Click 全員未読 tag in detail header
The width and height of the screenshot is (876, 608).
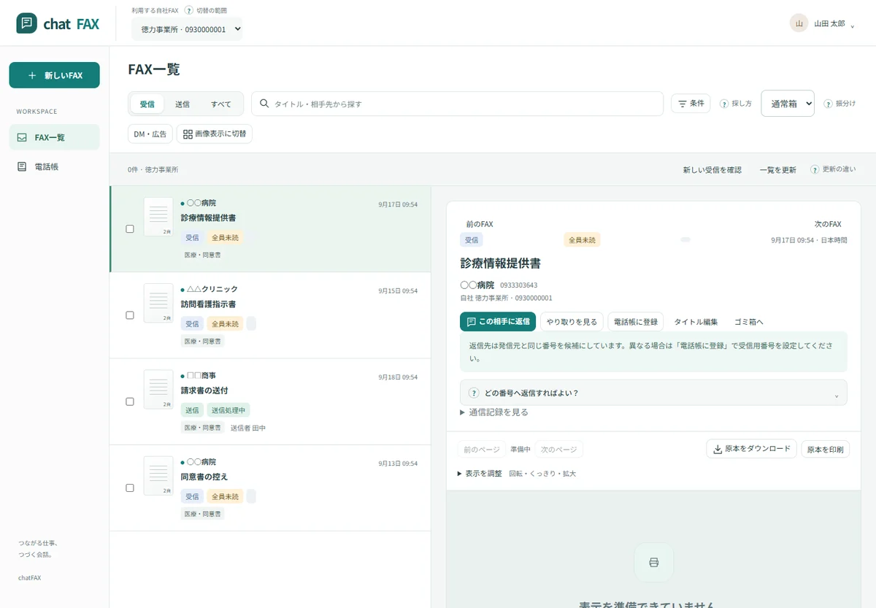click(582, 239)
